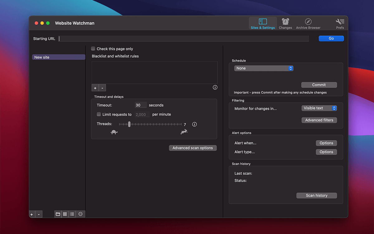Open the Archive Browser

tap(308, 23)
